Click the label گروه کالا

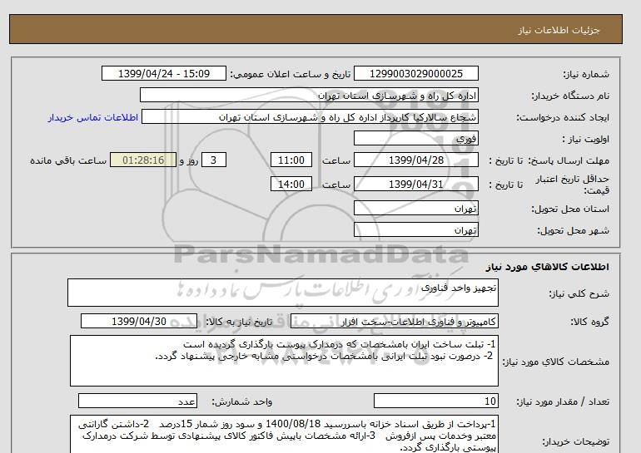[x=589, y=322]
